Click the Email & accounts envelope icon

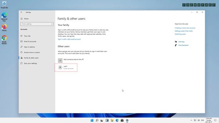click(22, 41)
